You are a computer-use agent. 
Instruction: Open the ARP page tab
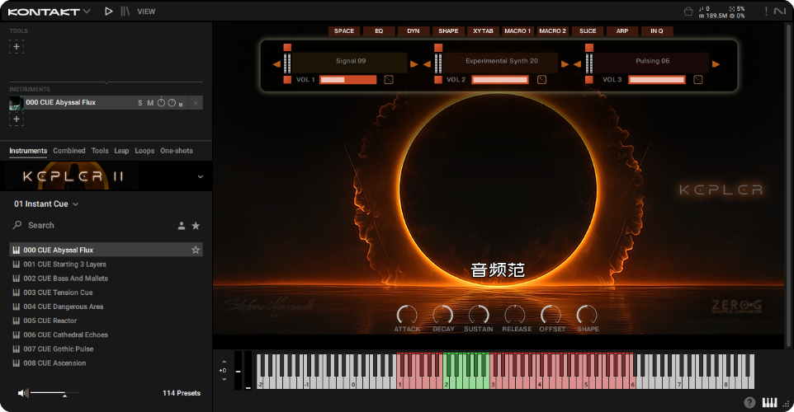pos(621,31)
